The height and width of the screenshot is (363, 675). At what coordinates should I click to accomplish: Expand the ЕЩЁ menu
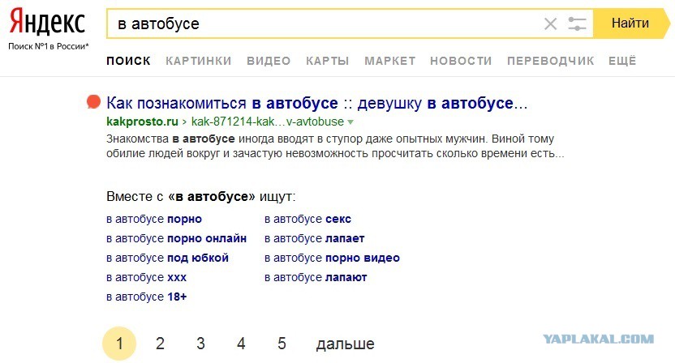coord(622,60)
